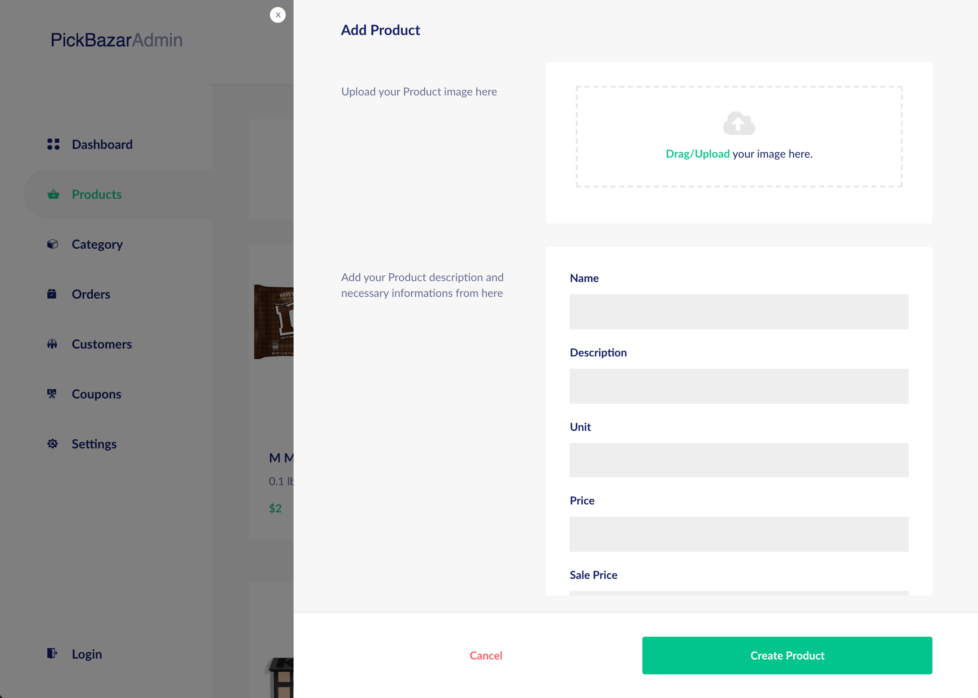Click the Products shopping bag icon
This screenshot has height=698, width=978.
point(52,194)
